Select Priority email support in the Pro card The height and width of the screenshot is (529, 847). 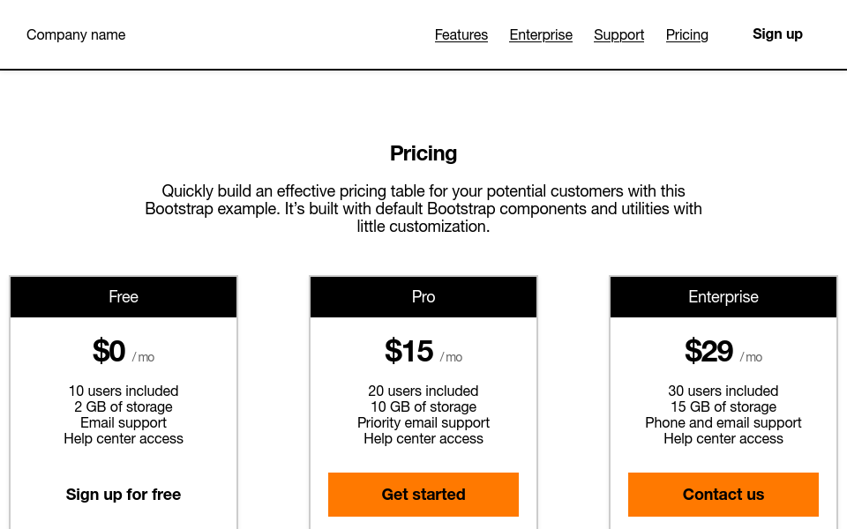[423, 422]
